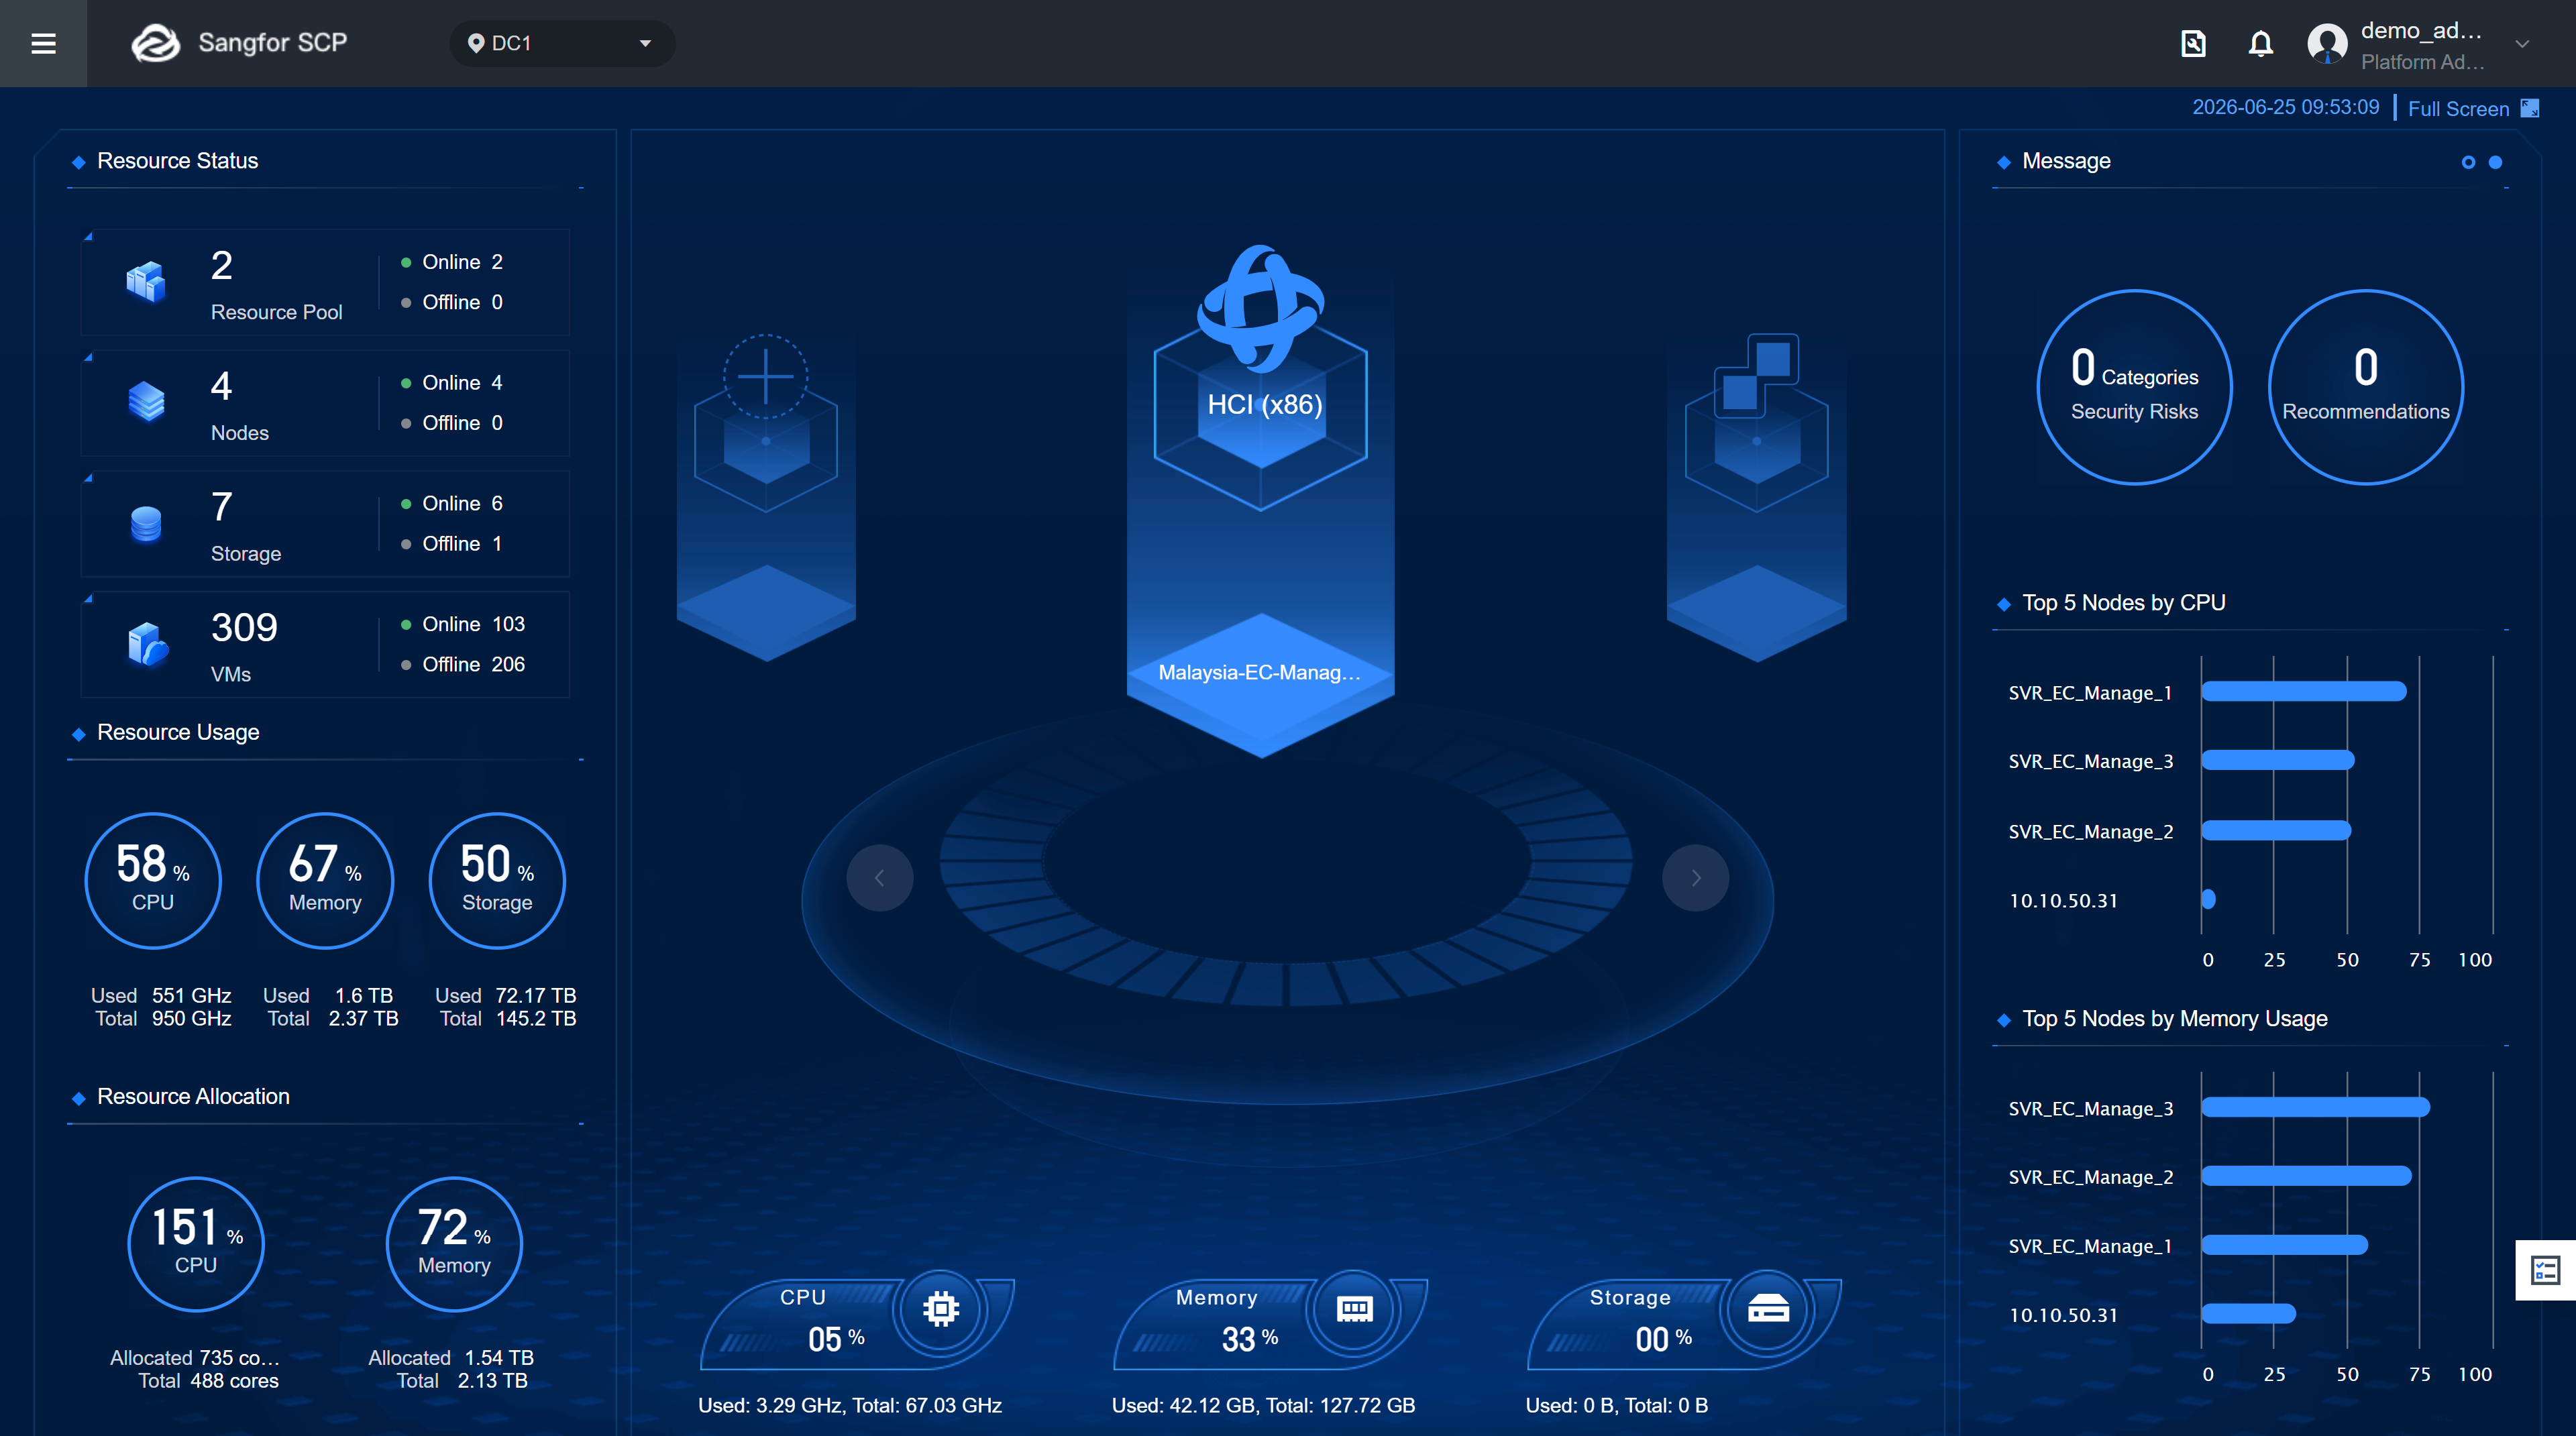Click the Resource Status heading
Viewport: 2576px width, 1436px height.
point(178,161)
